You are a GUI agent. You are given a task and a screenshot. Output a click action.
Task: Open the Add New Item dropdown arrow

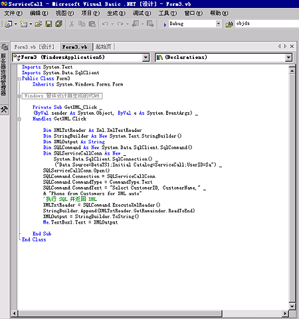tap(31, 24)
